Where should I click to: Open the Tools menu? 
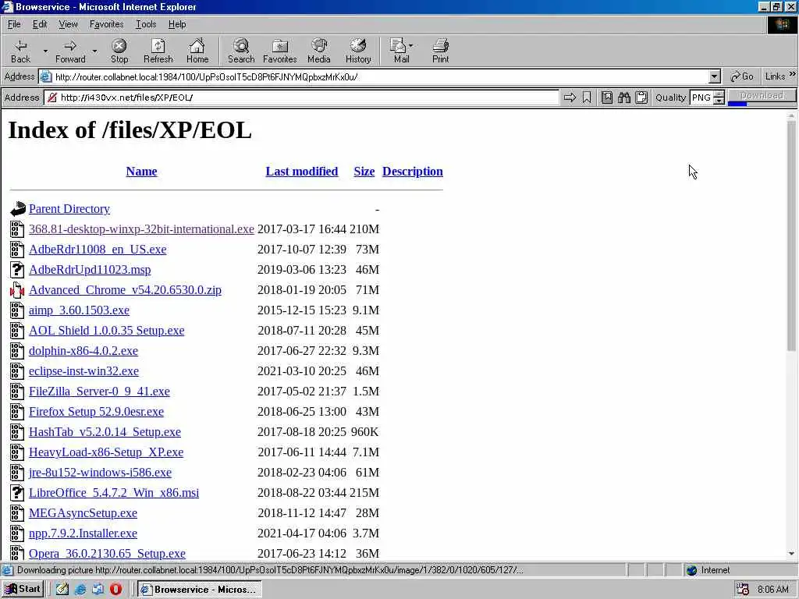click(146, 24)
